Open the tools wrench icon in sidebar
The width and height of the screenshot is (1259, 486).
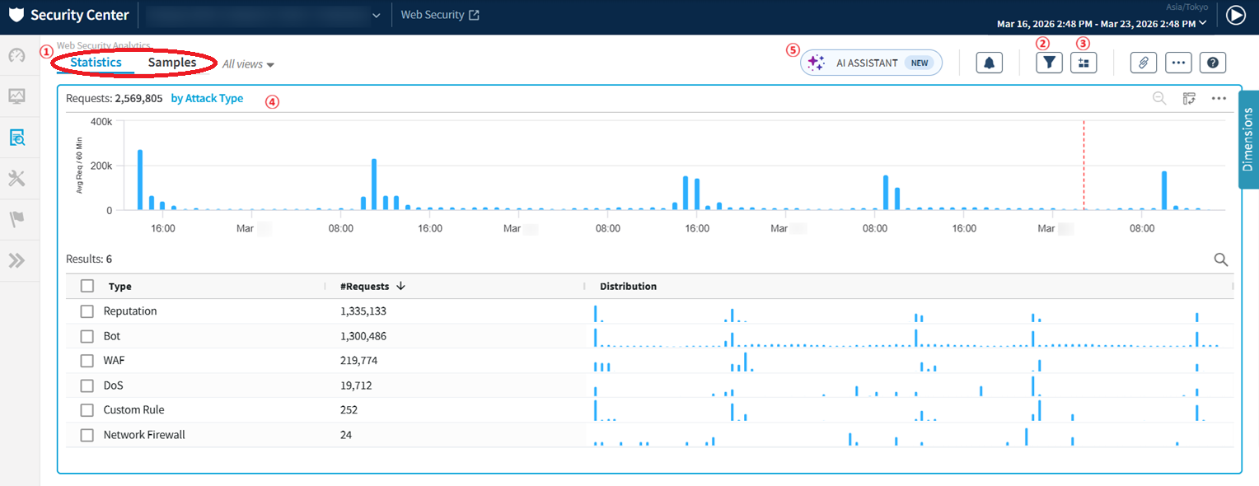(17, 179)
